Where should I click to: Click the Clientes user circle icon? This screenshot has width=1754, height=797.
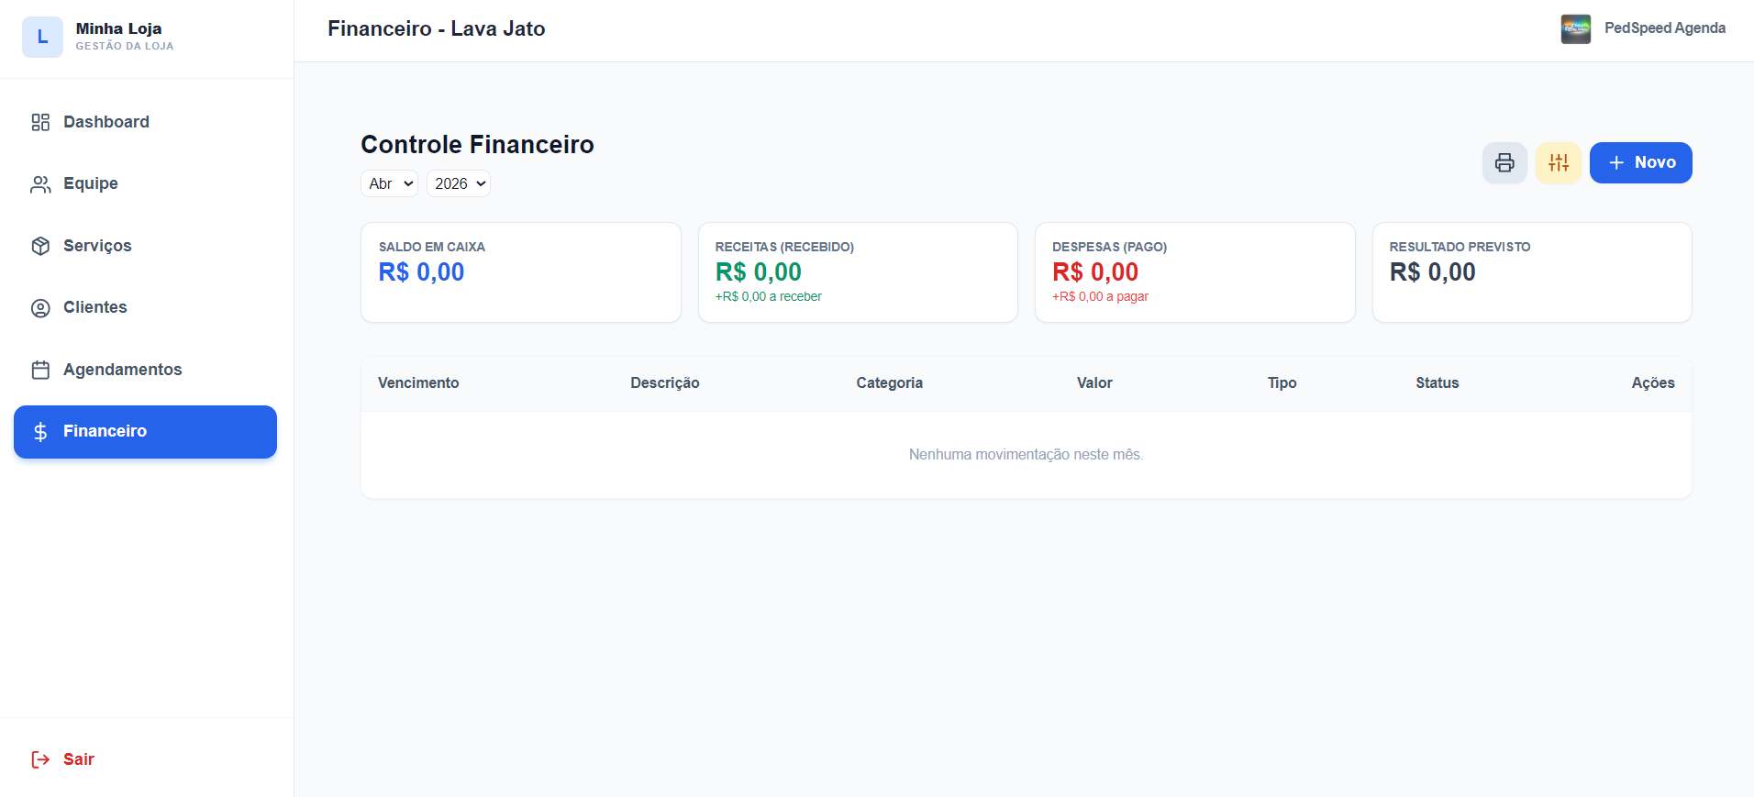point(40,308)
